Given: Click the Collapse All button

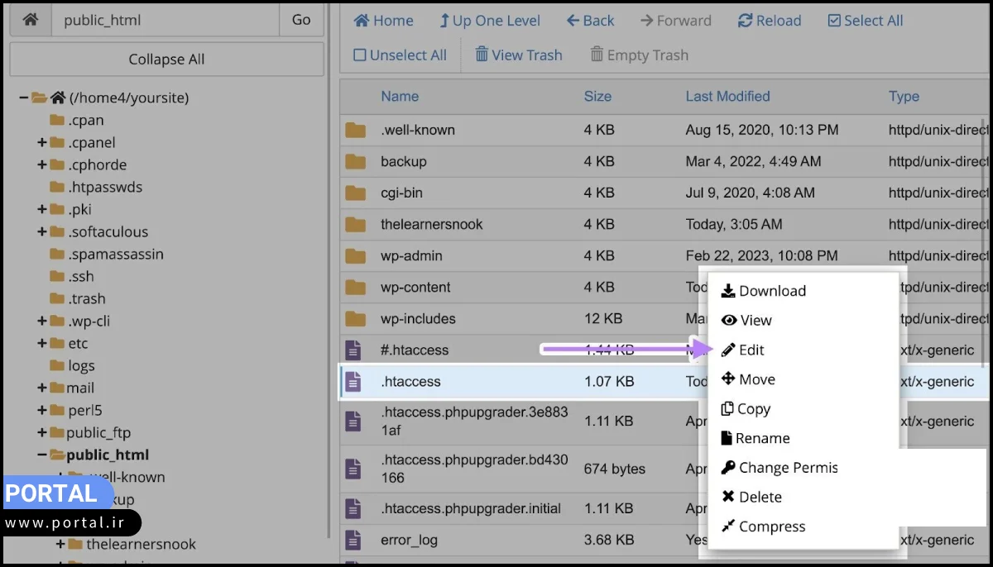Looking at the screenshot, I should [166, 60].
